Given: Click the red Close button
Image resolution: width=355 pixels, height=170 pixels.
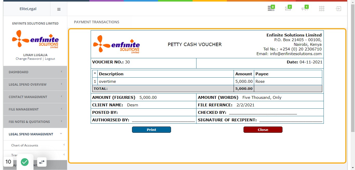Looking at the screenshot, I should (263, 130).
